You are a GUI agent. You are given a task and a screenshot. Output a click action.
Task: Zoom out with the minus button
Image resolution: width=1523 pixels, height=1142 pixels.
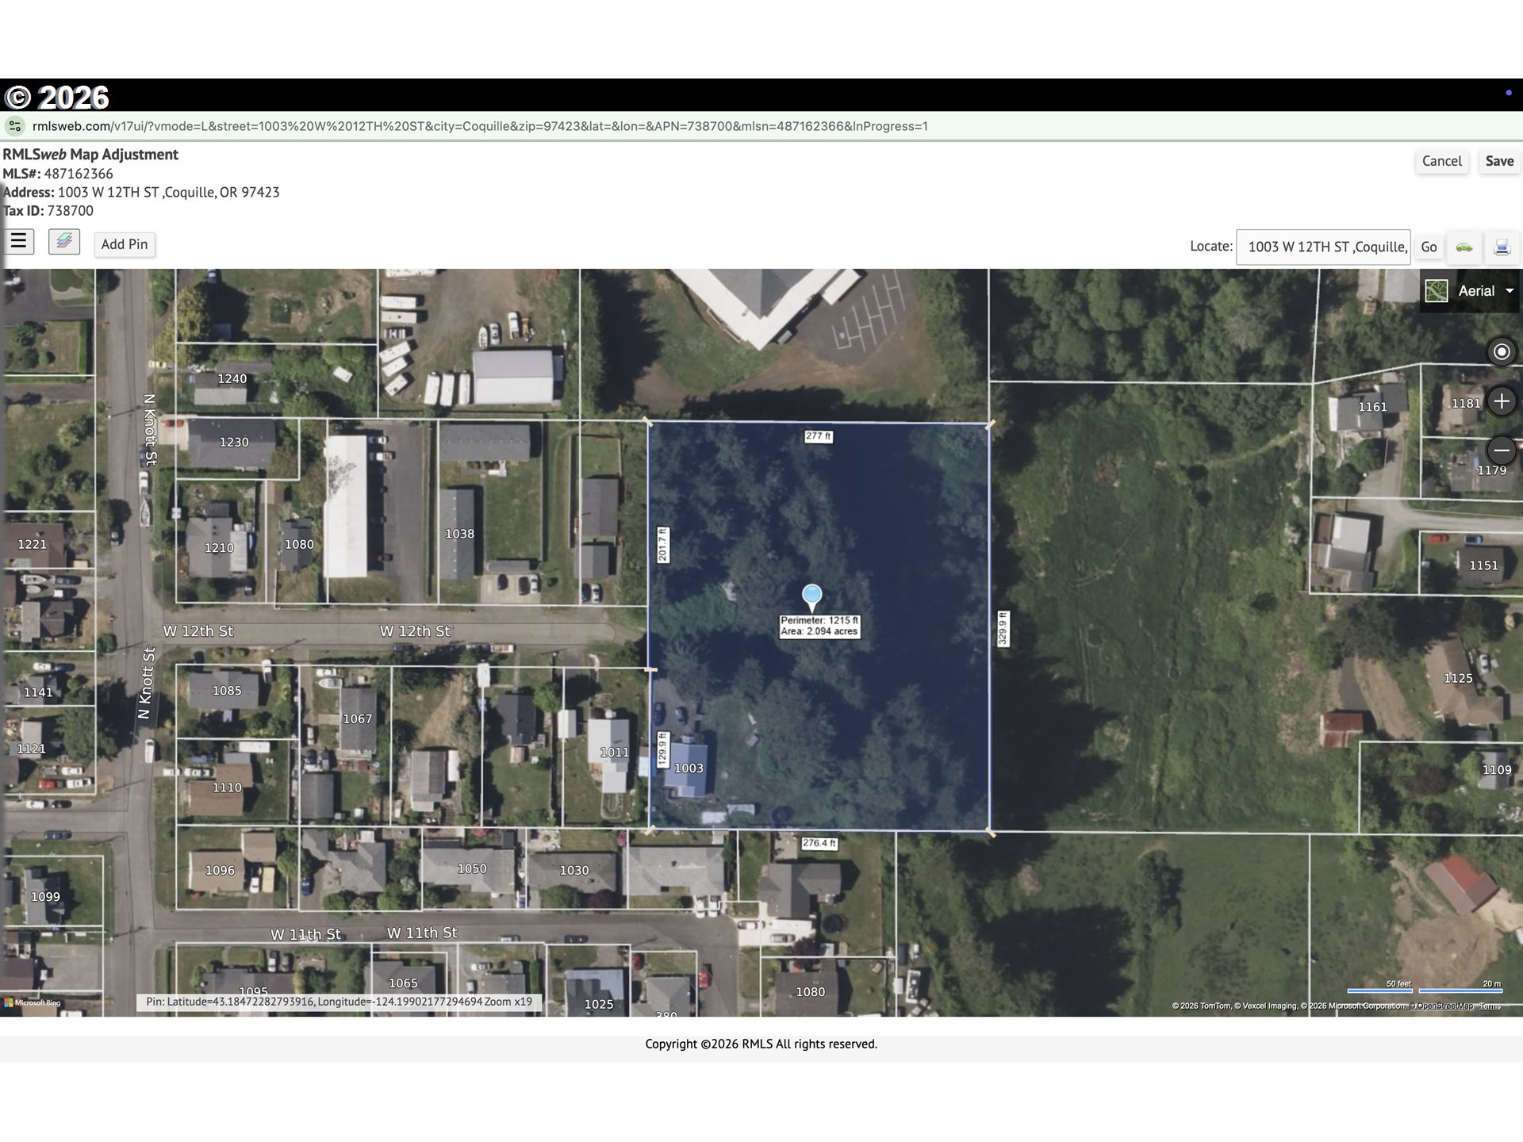[x=1501, y=450]
